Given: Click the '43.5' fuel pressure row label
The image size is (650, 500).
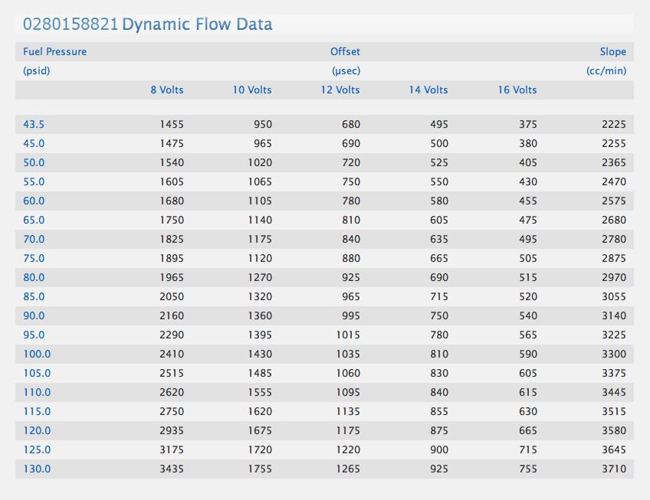Looking at the screenshot, I should [34, 124].
